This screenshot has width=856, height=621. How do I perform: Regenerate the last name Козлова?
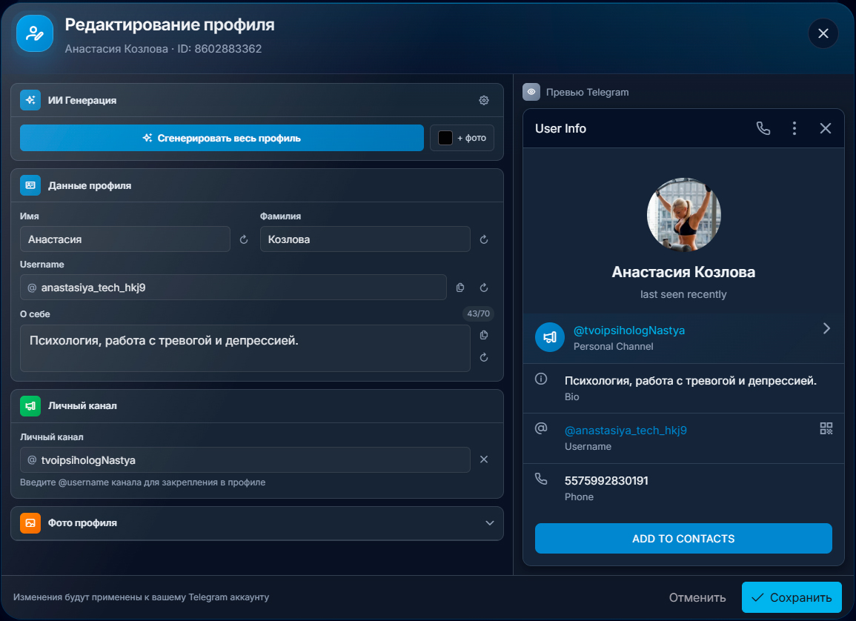[484, 239]
